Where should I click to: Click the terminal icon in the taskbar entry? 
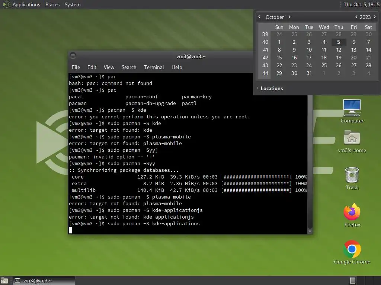17,281
